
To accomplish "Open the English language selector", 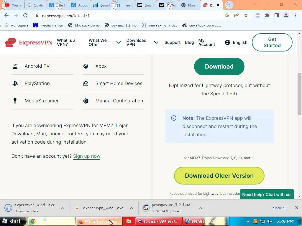I will click(x=236, y=42).
